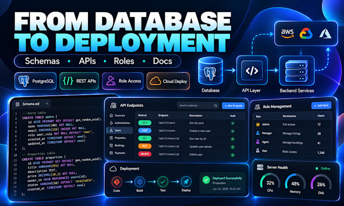The height and width of the screenshot is (206, 344).
Task: Click the 'Jun 22, 2025, 10:24 AM' timestamp
Action: point(227,189)
